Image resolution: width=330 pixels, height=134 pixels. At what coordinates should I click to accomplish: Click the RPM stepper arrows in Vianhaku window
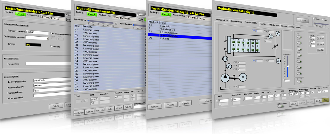pos(218,101)
